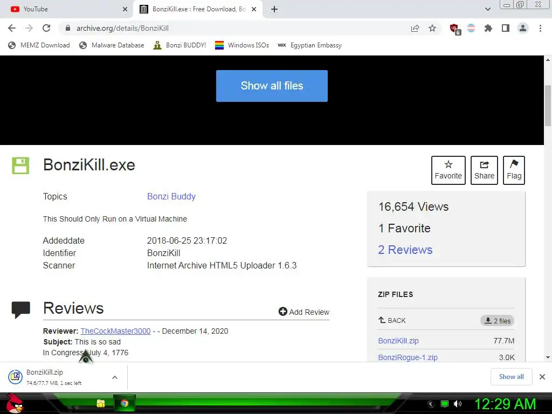Open the Chrome three-dot menu

(540, 28)
